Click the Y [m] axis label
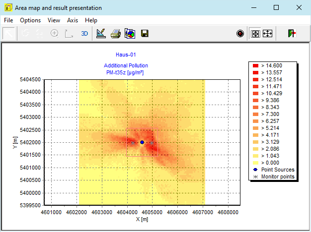The height and width of the screenshot is (232, 311). click(15, 143)
